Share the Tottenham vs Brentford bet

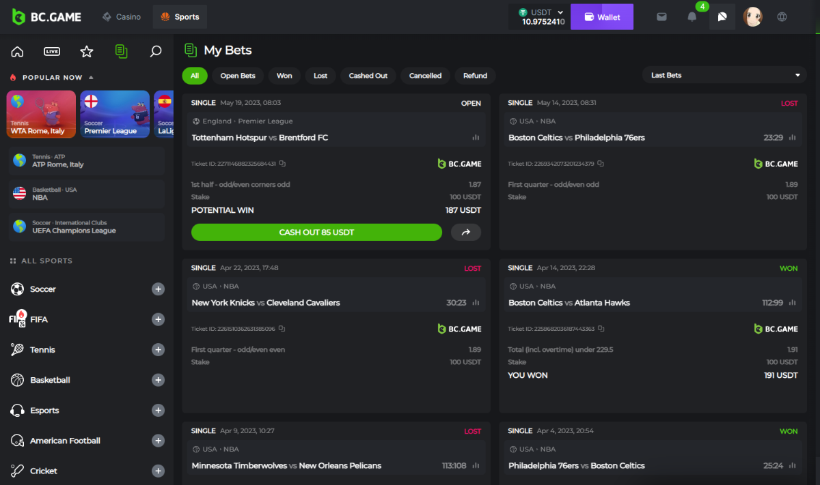(x=466, y=233)
